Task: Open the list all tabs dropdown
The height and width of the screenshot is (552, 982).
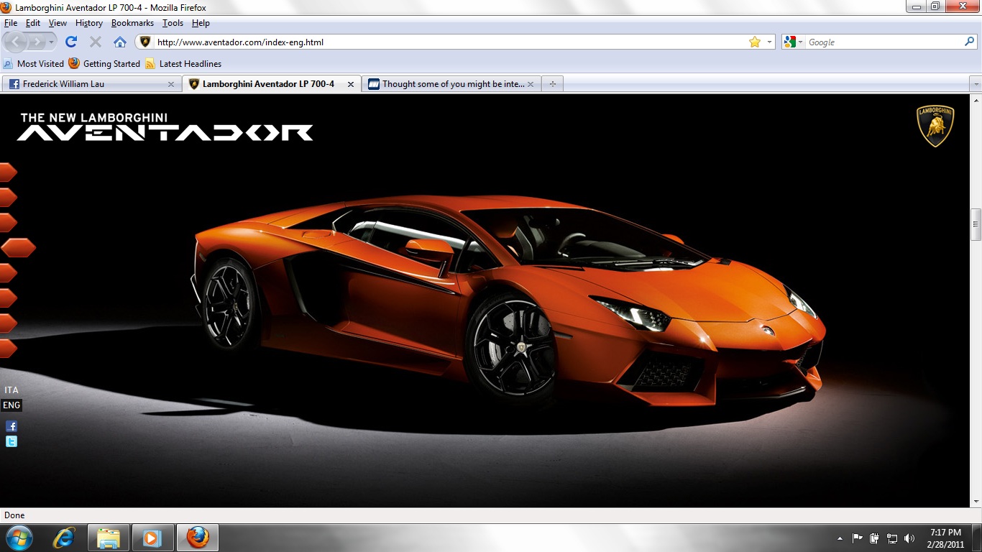Action: (976, 84)
